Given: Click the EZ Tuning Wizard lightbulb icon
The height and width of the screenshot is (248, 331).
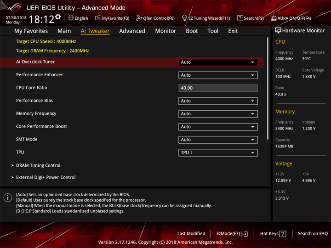Looking at the screenshot, I should tap(184, 18).
